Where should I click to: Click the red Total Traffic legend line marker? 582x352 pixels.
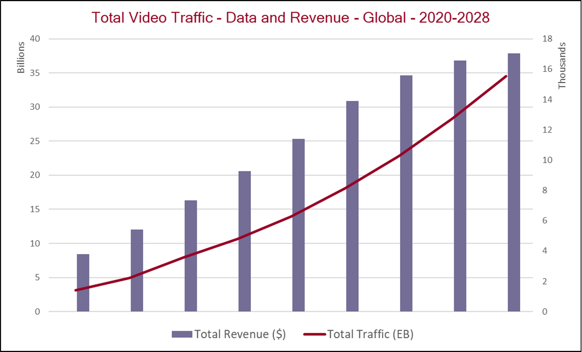pyautogui.click(x=314, y=334)
